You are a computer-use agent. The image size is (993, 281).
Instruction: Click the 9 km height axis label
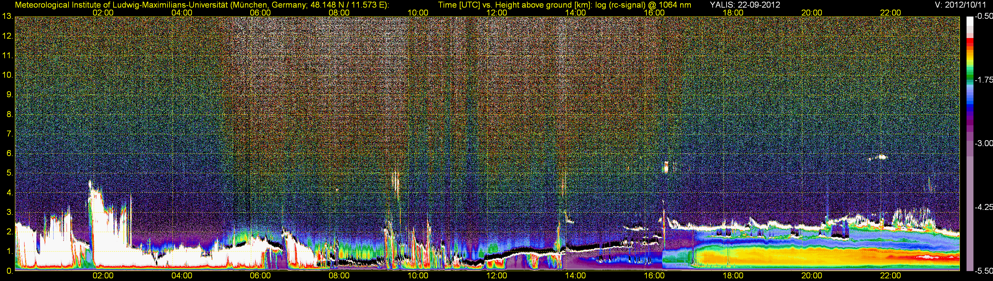coord(9,95)
